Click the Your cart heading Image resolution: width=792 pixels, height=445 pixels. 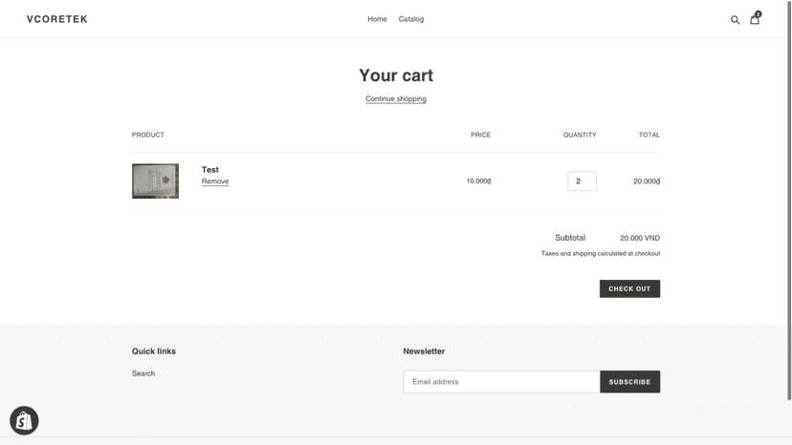click(x=396, y=75)
